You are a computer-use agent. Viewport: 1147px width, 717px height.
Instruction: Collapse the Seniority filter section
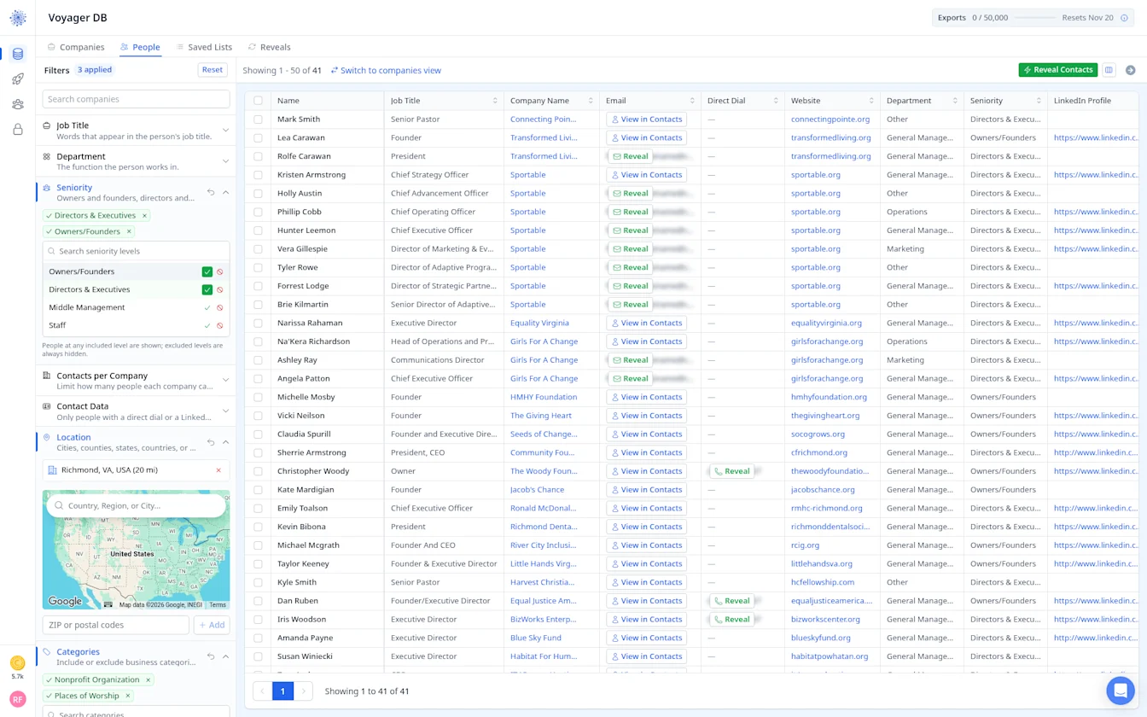225,192
